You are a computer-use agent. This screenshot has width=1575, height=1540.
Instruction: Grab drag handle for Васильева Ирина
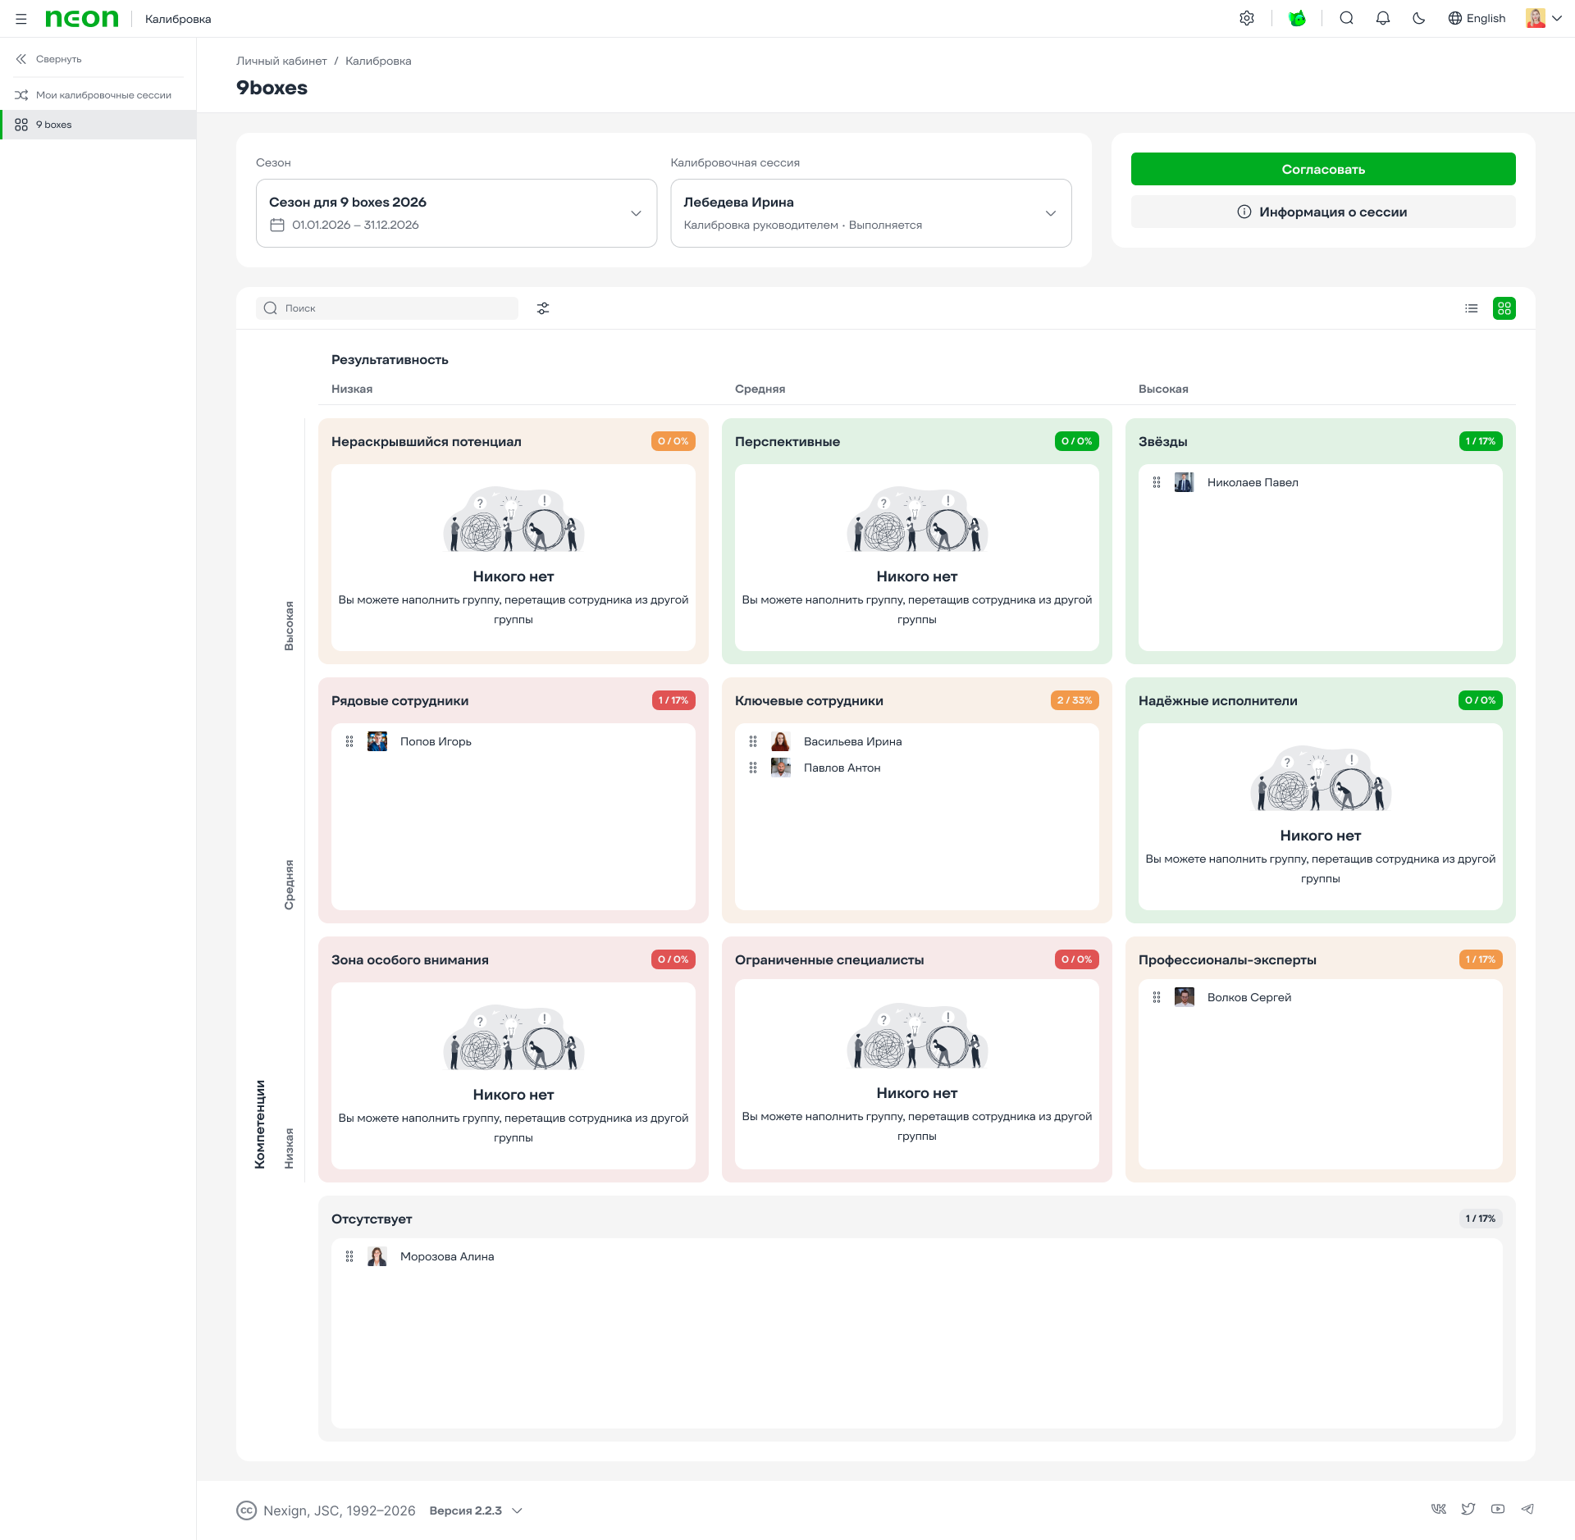coord(753,741)
